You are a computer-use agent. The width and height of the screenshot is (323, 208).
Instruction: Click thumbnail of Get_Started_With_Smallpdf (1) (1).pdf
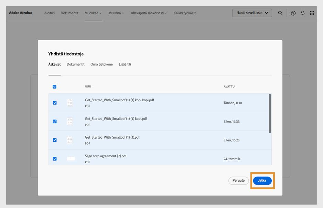(70, 140)
